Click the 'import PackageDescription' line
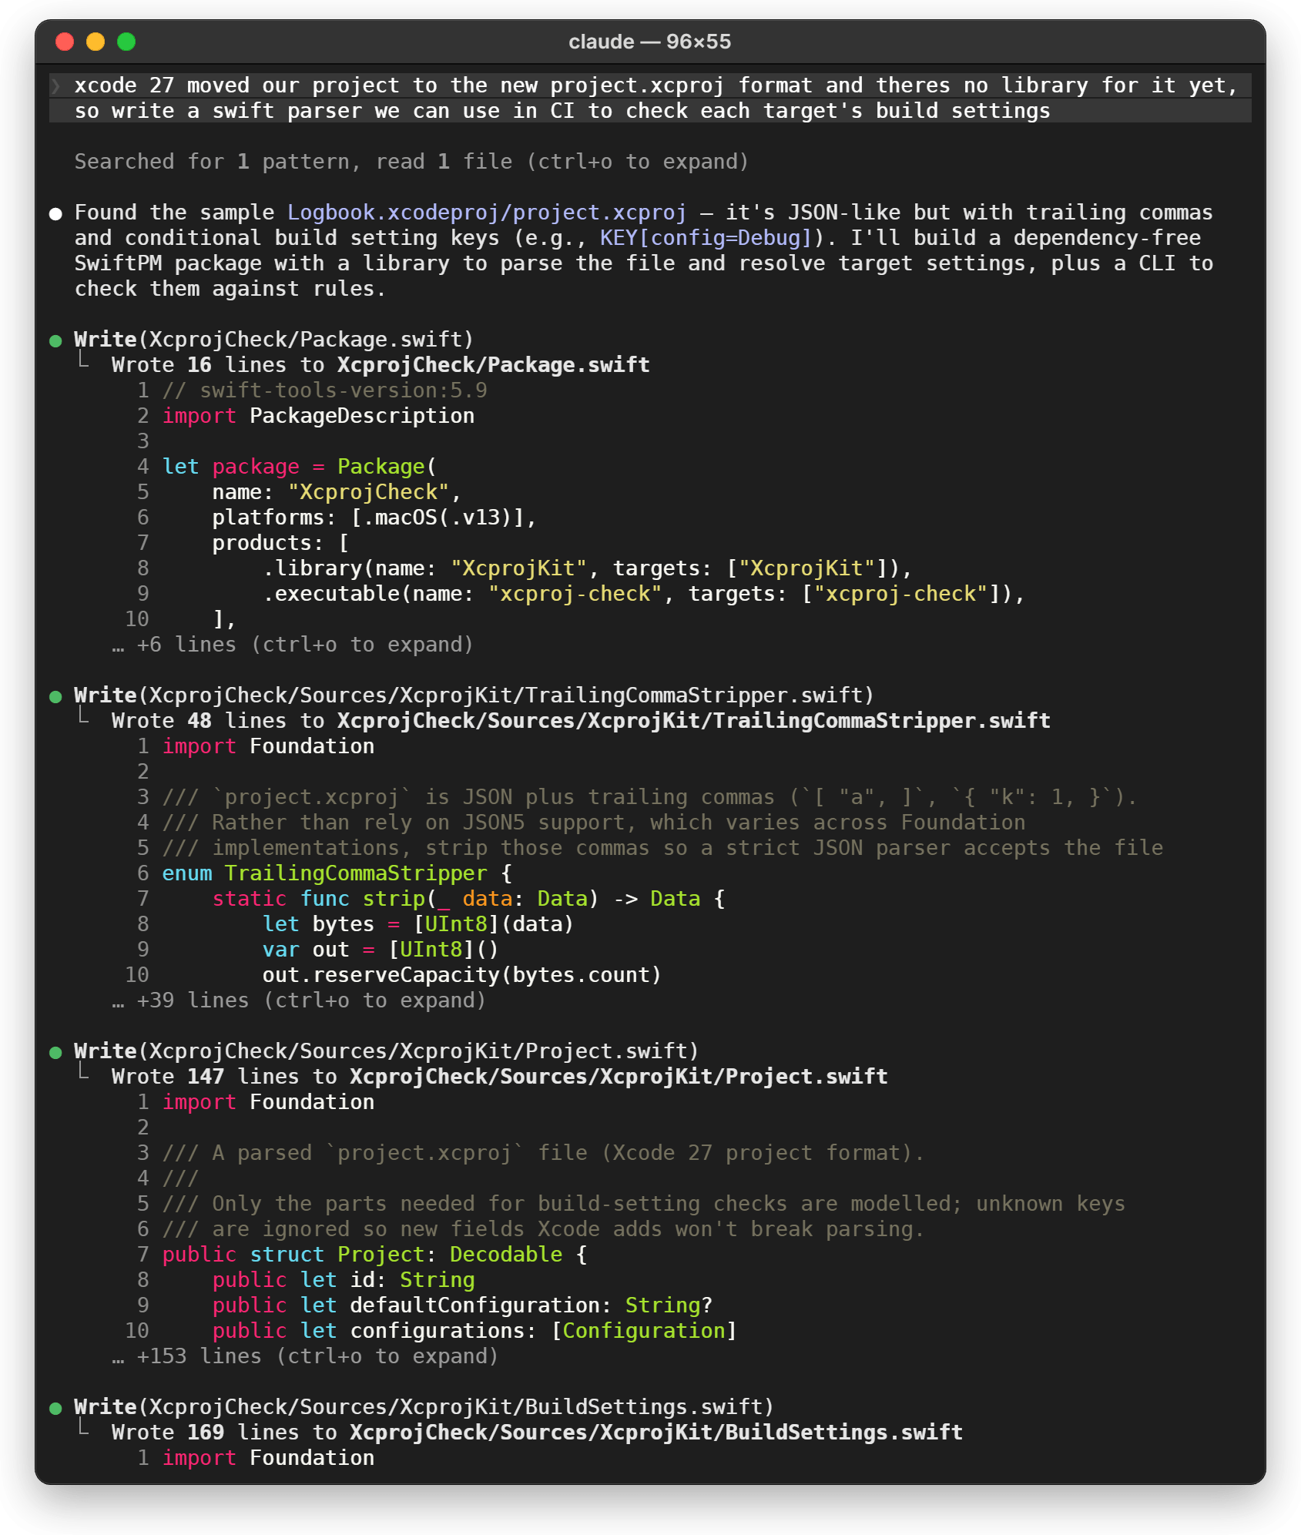 [x=318, y=416]
